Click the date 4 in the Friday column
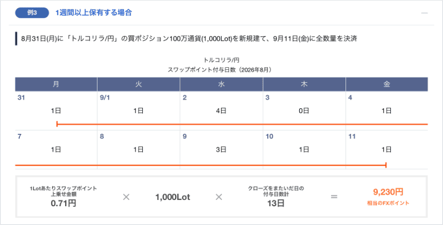The image size is (443, 225). pyautogui.click(x=350, y=98)
